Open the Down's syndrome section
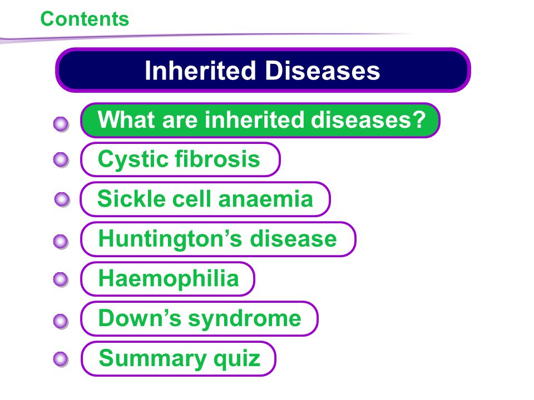534x400 pixels. [x=199, y=319]
